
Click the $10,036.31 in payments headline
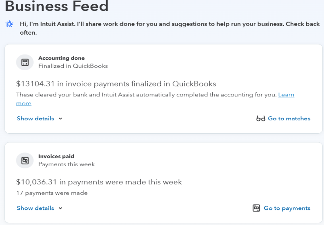[99, 182]
